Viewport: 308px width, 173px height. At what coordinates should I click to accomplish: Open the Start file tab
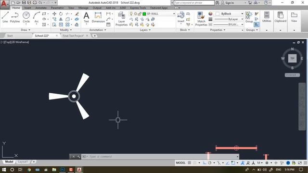point(10,36)
